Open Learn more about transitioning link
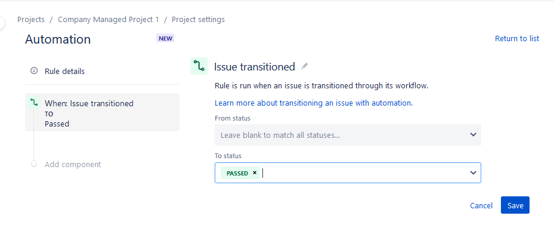Screen dimensions: 554x225 [x=314, y=103]
